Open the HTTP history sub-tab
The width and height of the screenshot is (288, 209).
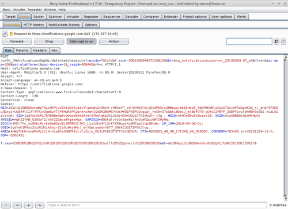[34, 25]
